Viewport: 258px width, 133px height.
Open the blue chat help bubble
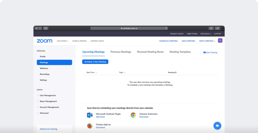(217, 125)
